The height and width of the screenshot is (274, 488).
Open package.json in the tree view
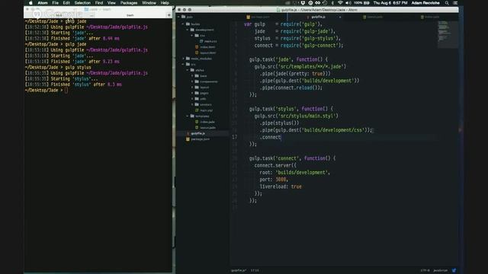click(x=200, y=139)
